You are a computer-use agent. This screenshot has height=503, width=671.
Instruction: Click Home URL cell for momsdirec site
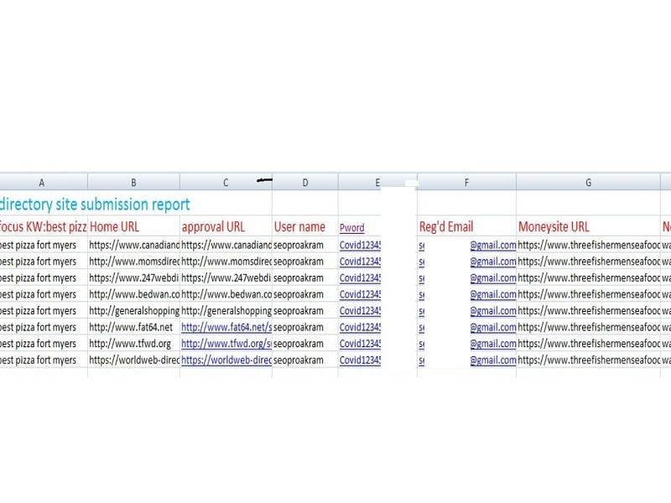pyautogui.click(x=134, y=262)
